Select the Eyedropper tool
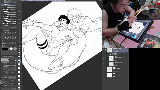This screenshot has height=90, width=160. tap(2, 35)
